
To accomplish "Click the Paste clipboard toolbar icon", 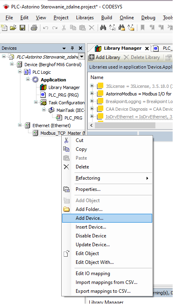I will (82, 28).
